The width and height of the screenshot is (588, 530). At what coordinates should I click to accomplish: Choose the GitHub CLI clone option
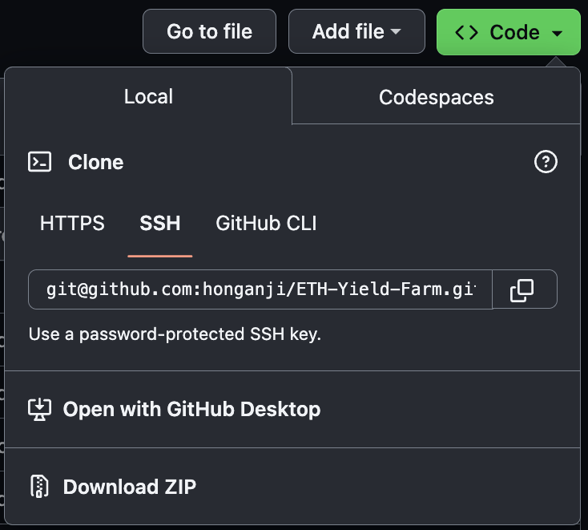click(266, 223)
